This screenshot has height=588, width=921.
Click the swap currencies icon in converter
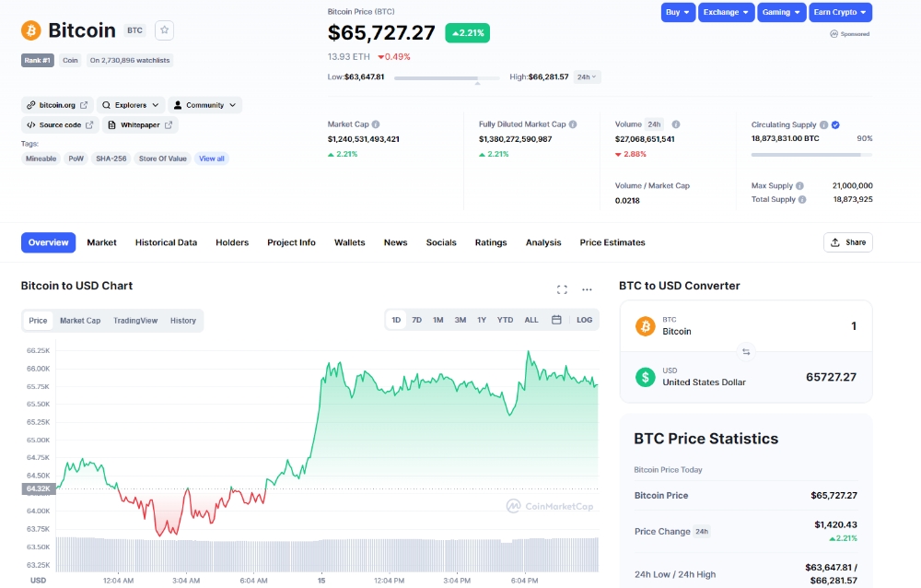tap(746, 352)
